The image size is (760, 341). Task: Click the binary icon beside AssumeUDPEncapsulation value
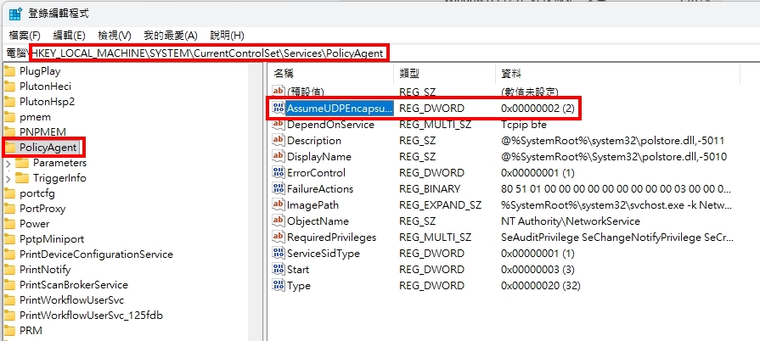(x=278, y=109)
